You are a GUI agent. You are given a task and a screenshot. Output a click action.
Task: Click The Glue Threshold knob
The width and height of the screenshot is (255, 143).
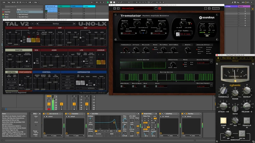pos(223,91)
